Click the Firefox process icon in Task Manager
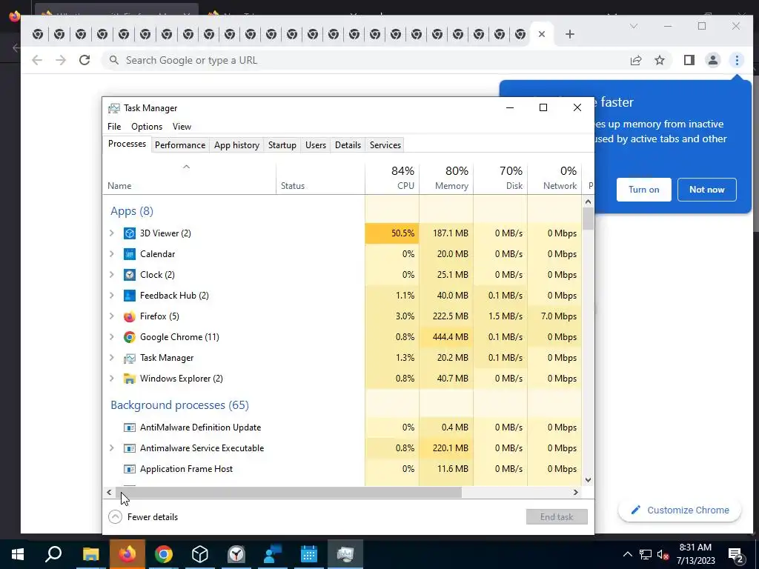Image resolution: width=759 pixels, height=569 pixels. (129, 316)
